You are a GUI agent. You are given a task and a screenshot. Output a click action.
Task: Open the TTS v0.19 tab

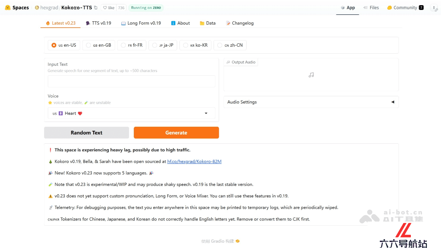[98, 23]
